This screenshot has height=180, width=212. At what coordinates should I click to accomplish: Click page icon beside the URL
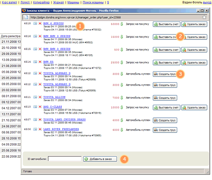point(26,17)
